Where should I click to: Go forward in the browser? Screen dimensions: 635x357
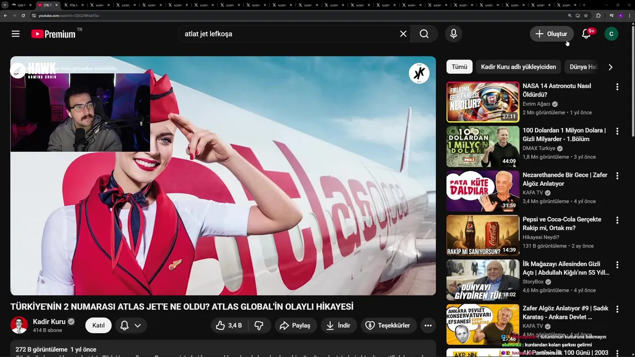(x=14, y=15)
